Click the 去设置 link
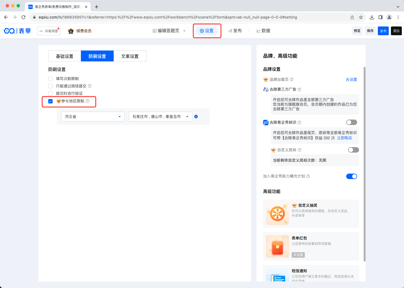This screenshot has height=288, width=404. pyautogui.click(x=351, y=79)
